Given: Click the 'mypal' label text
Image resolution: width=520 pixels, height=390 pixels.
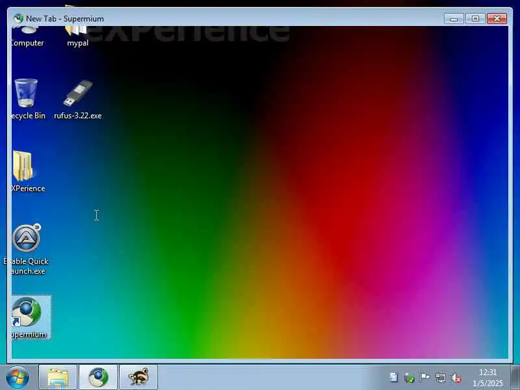Looking at the screenshot, I should (77, 43).
